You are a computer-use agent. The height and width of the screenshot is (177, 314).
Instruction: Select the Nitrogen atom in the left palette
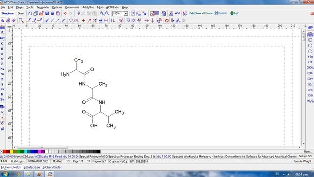click(2, 54)
